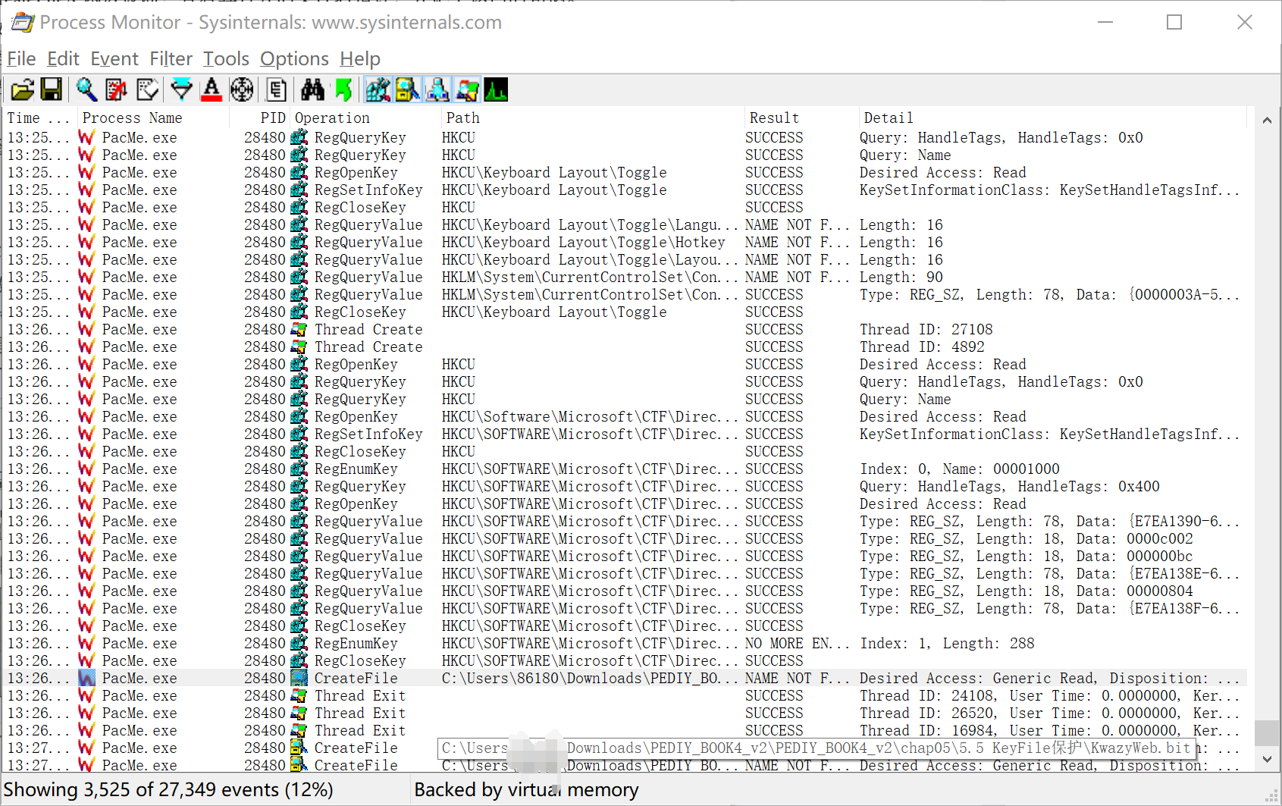Open the Tools menu

pyautogui.click(x=226, y=58)
